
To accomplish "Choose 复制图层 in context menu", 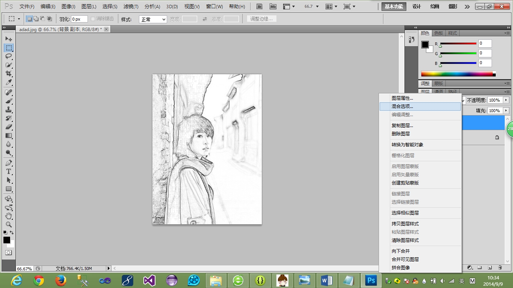I will (x=420, y=126).
